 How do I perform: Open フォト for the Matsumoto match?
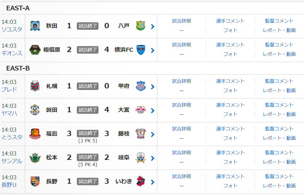(230, 162)
